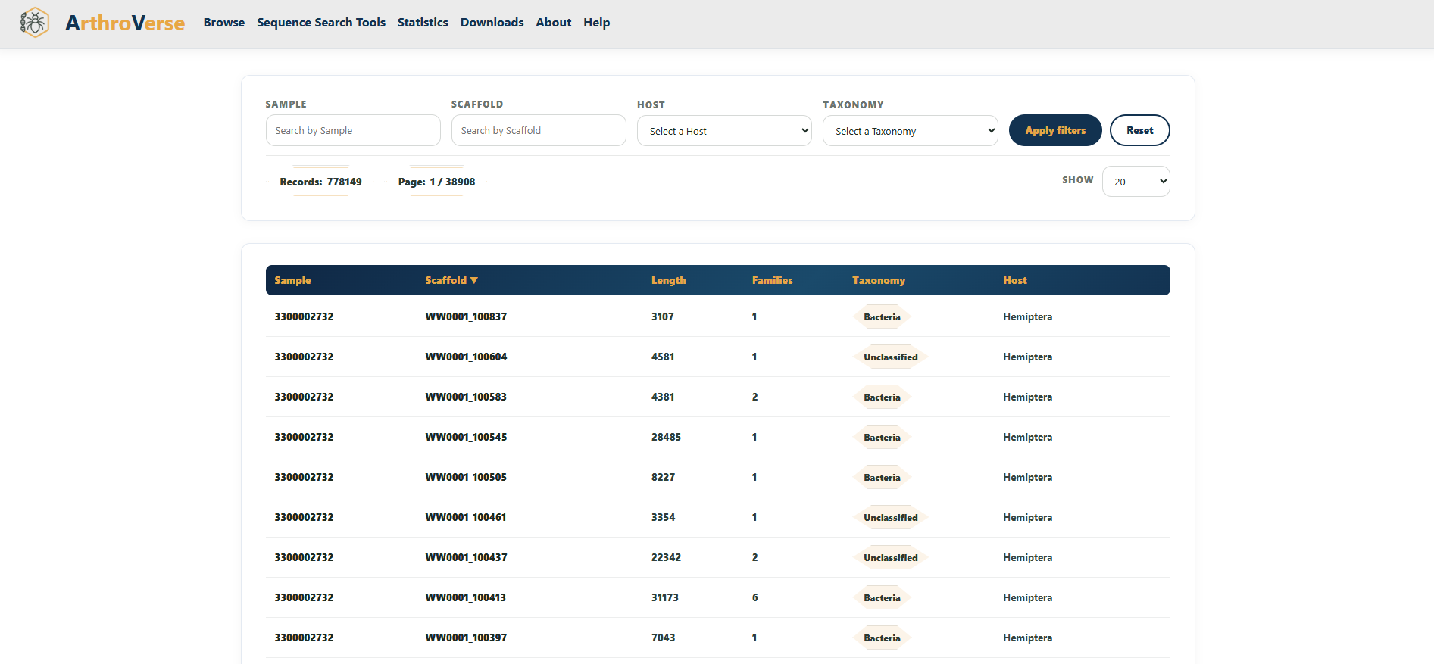Screen dimensions: 1434x664
Task: Click the Bacteria tag for WW0001_100397
Action: pyautogui.click(x=882, y=638)
